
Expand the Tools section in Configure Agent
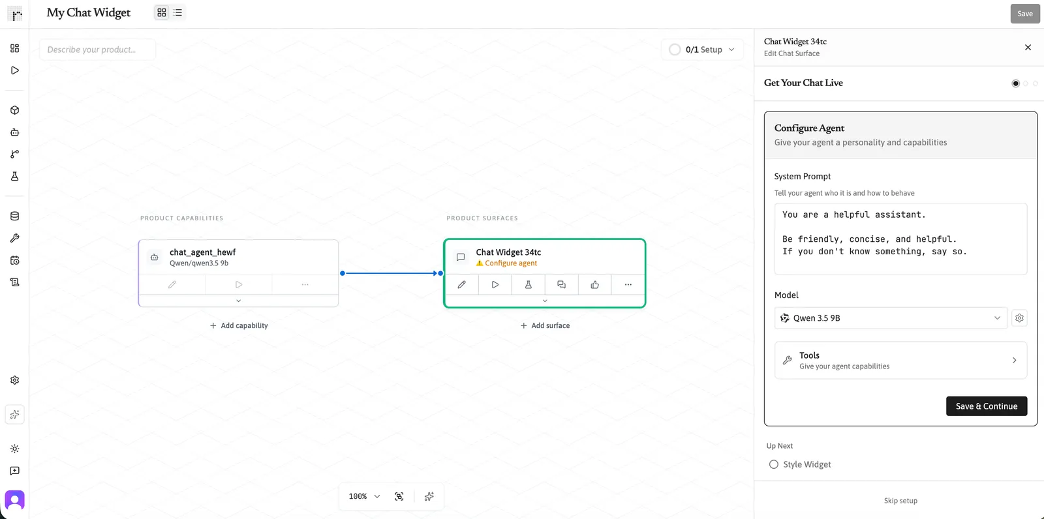[x=900, y=361]
